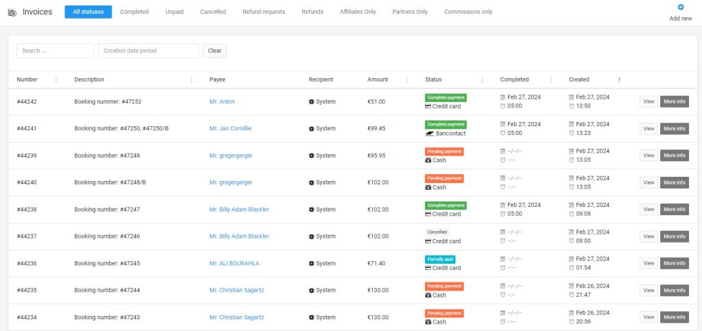Image resolution: width=702 pixels, height=331 pixels.
Task: Click sort arrows on Status column
Action: click(x=482, y=79)
